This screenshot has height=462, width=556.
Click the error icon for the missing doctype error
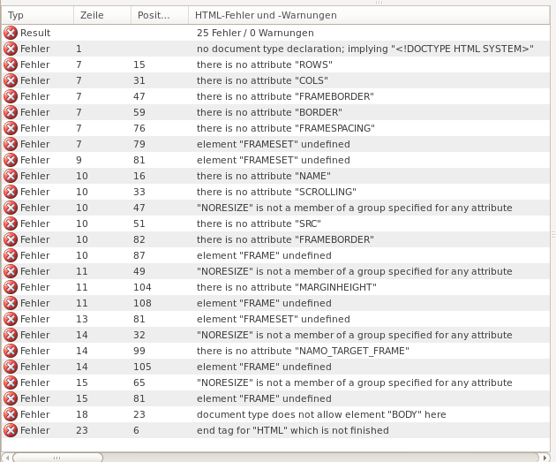(11, 49)
